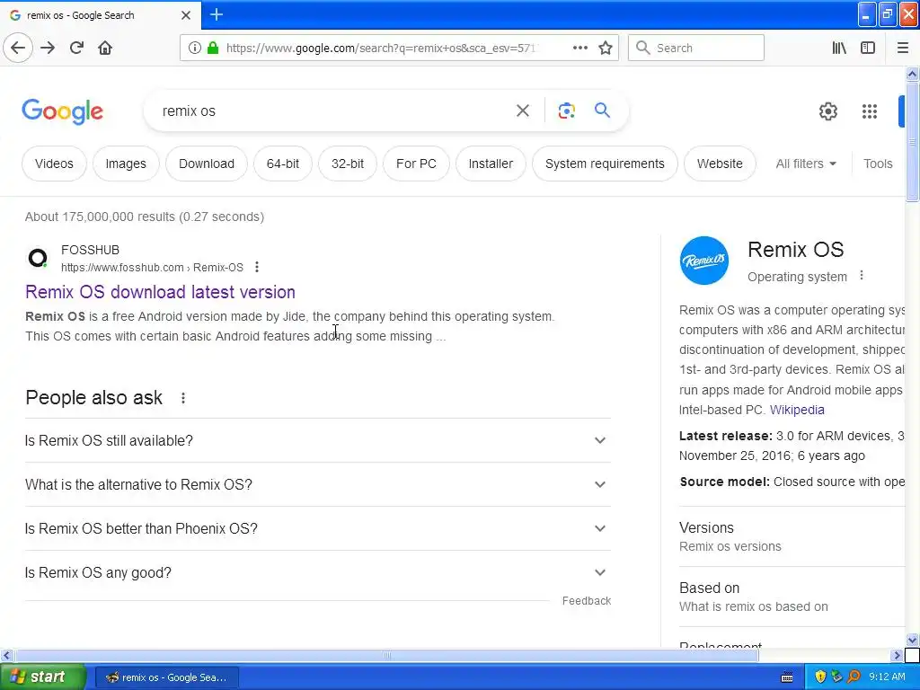Open more options beside 'Operating system'
The image size is (920, 690).
pos(862,275)
